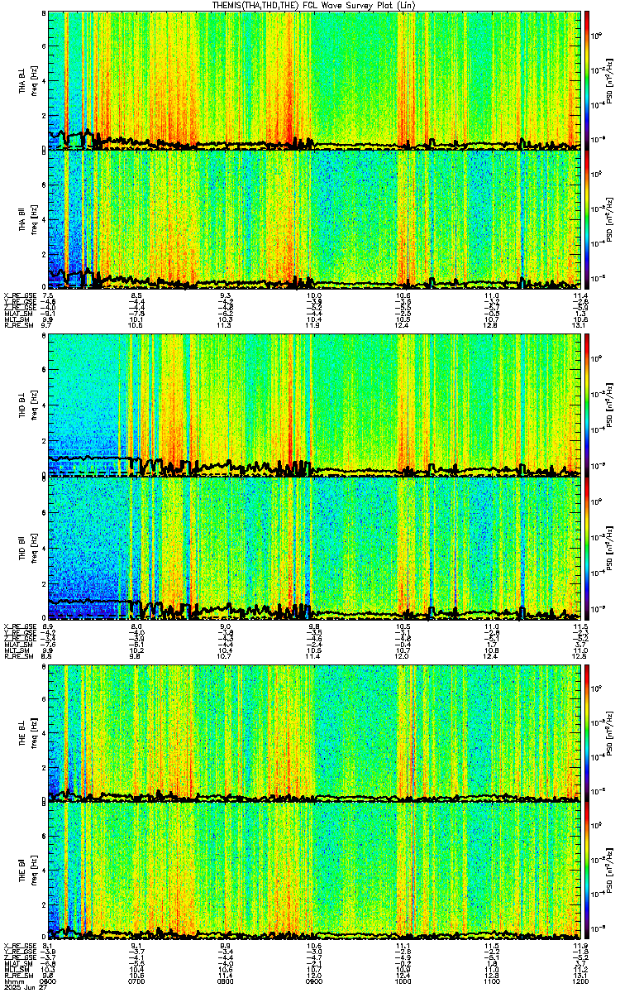
Task: Click the 'THE B∥ freq [Hz]' axis label
Action: (x=27, y=871)
